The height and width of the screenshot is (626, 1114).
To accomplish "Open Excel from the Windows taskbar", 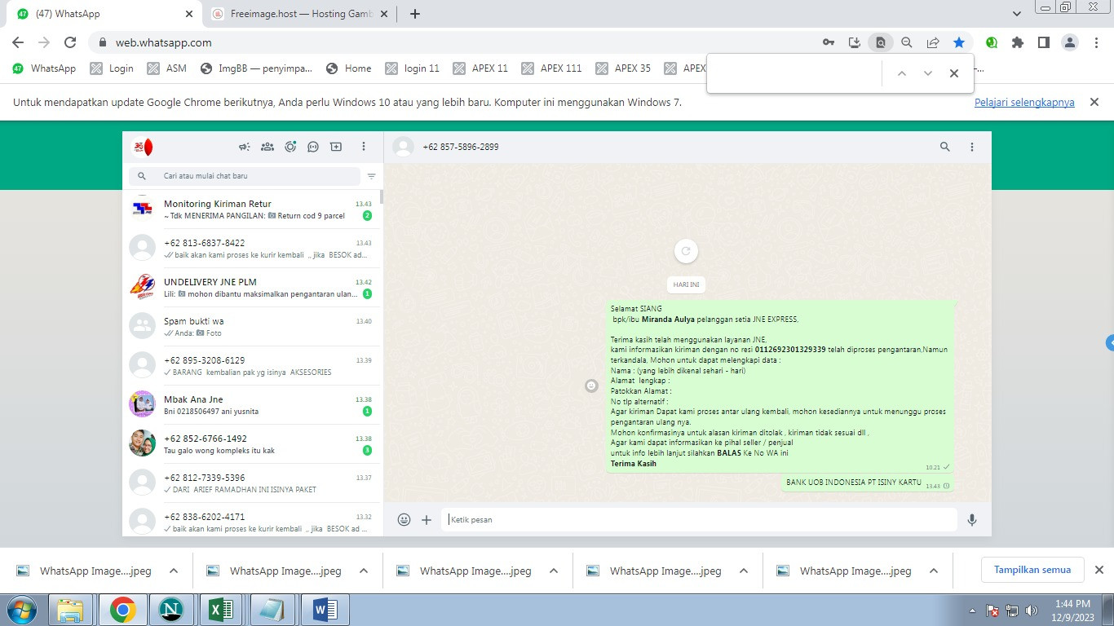I will pyautogui.click(x=222, y=610).
